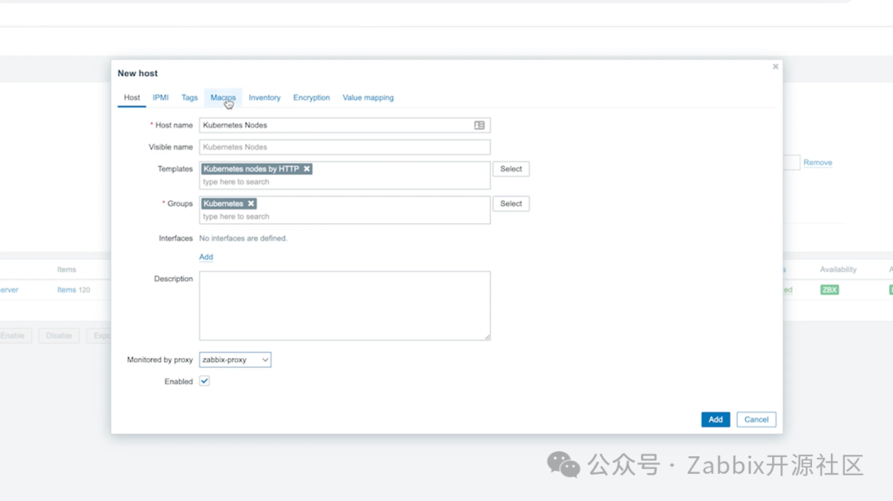Screen dimensions: 893x501
Task: Click the Description text area
Action: 345,306
